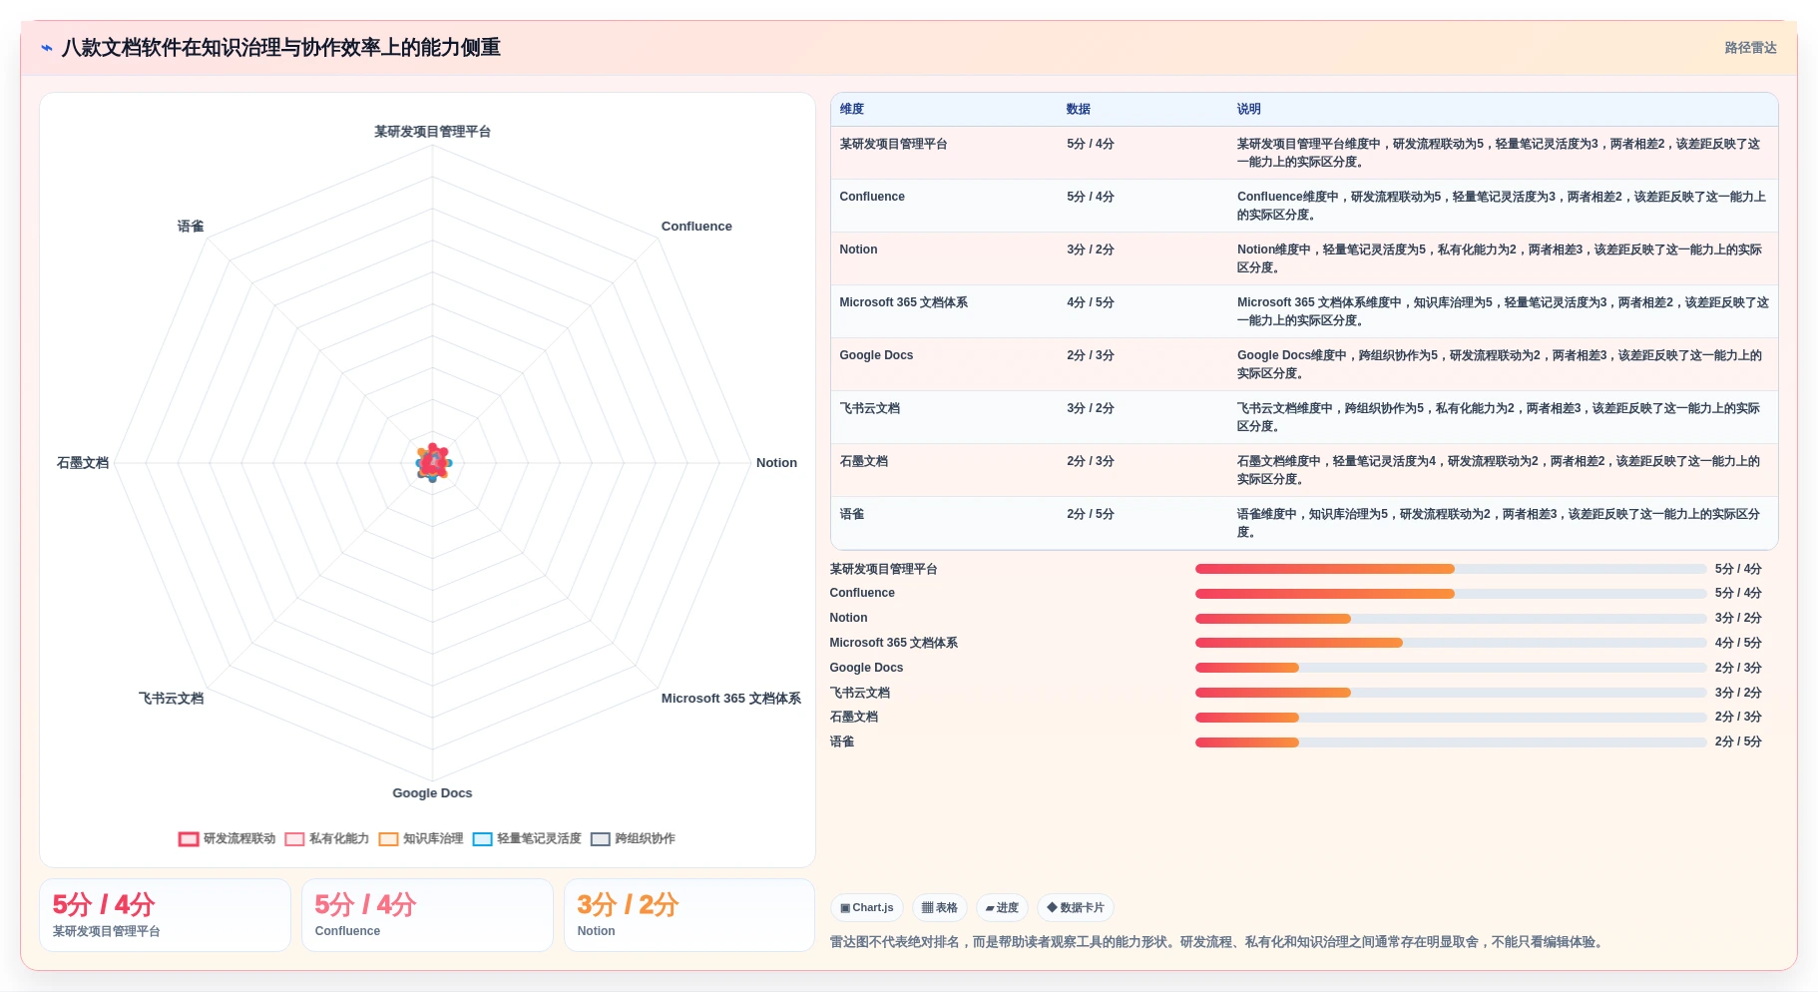Select the Notion table row name

pos(858,249)
